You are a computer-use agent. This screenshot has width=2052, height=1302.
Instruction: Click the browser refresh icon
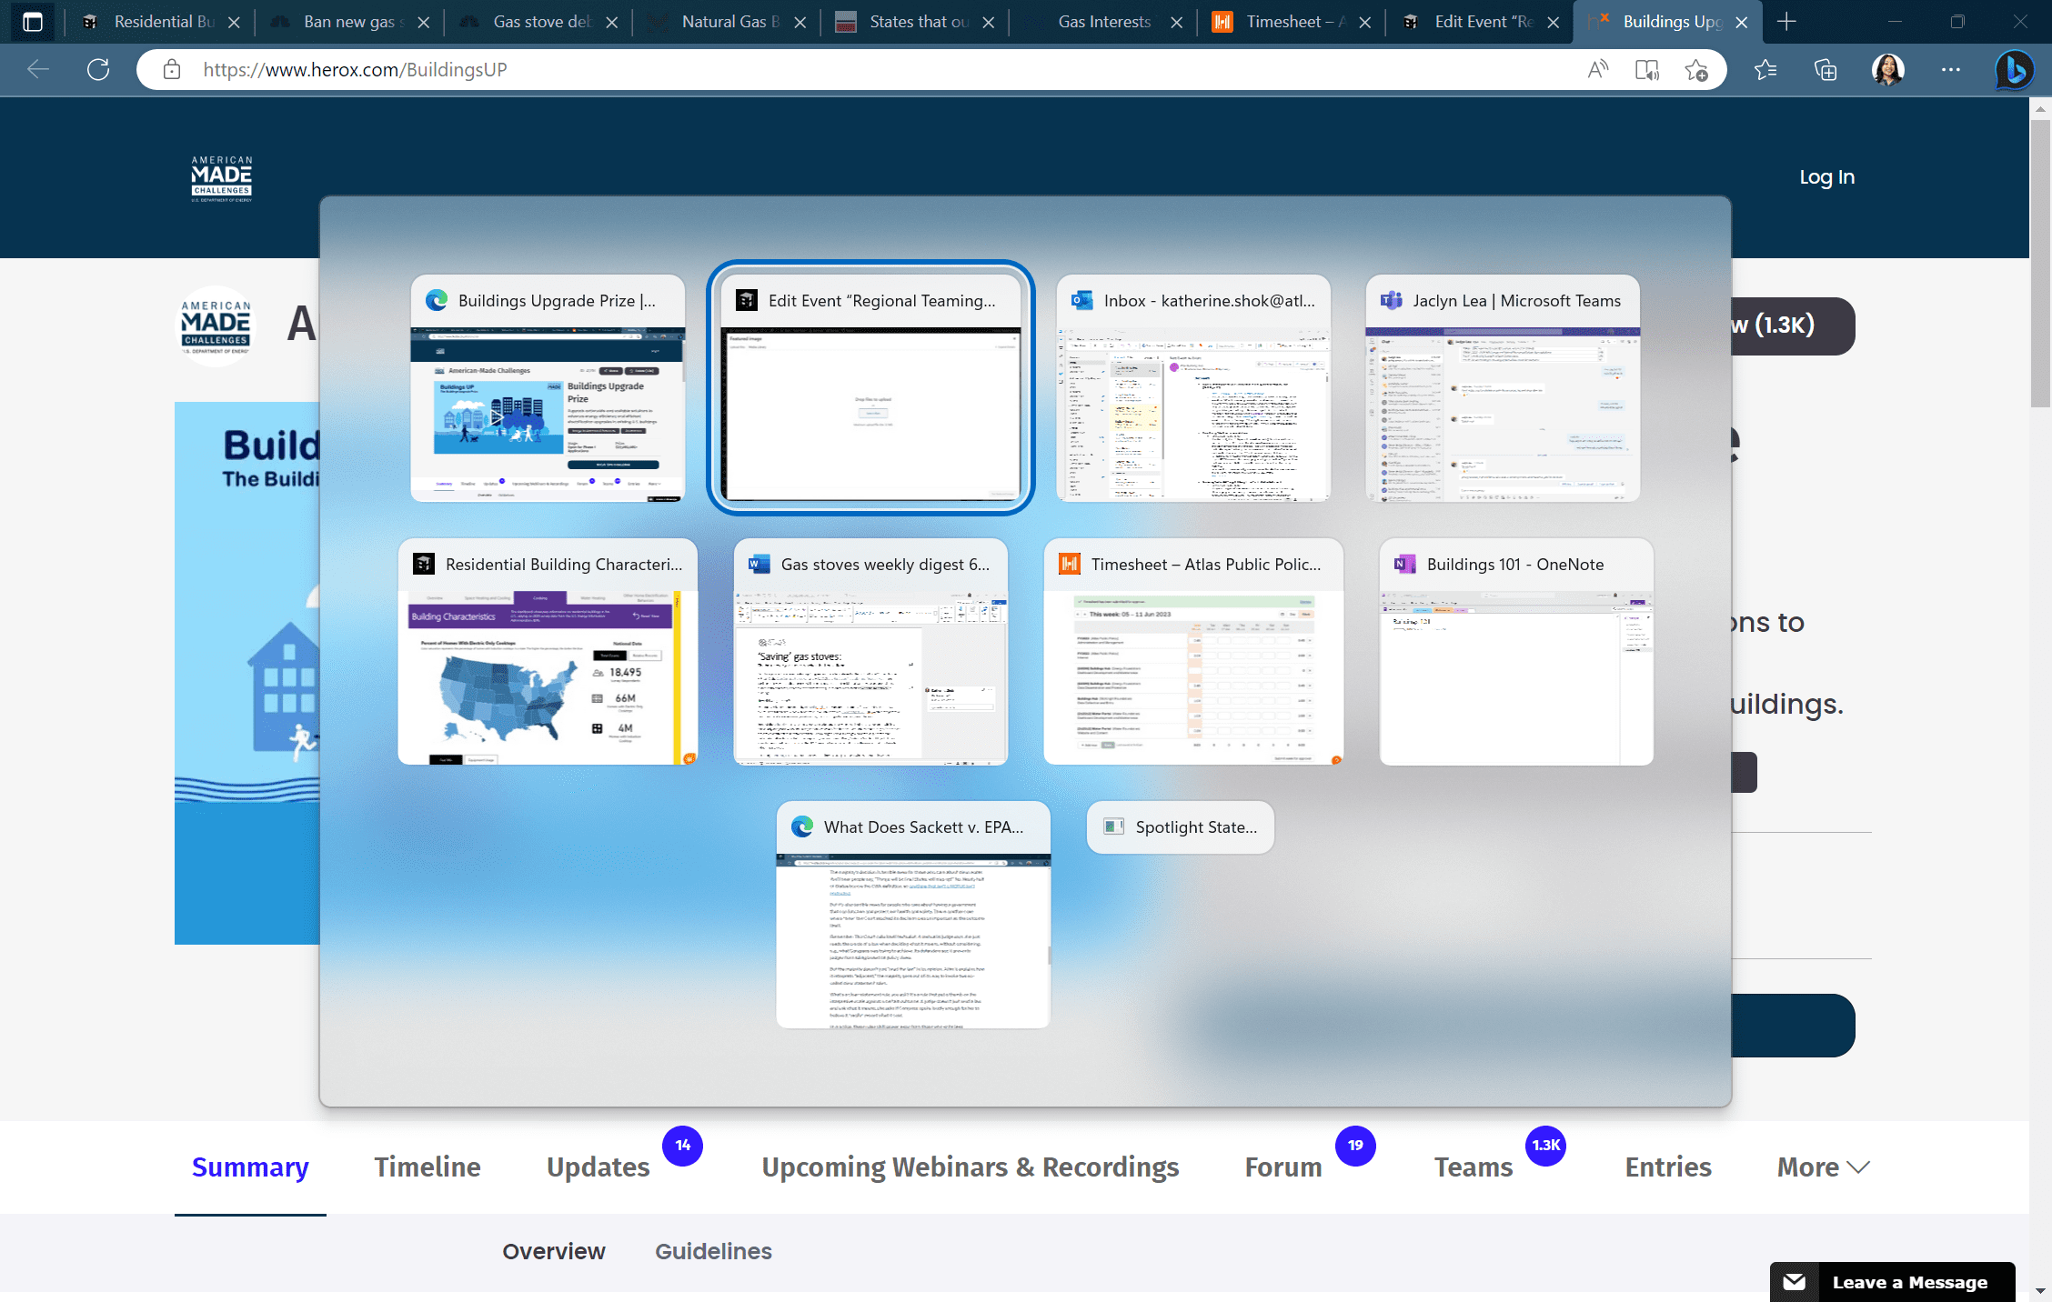(x=98, y=69)
